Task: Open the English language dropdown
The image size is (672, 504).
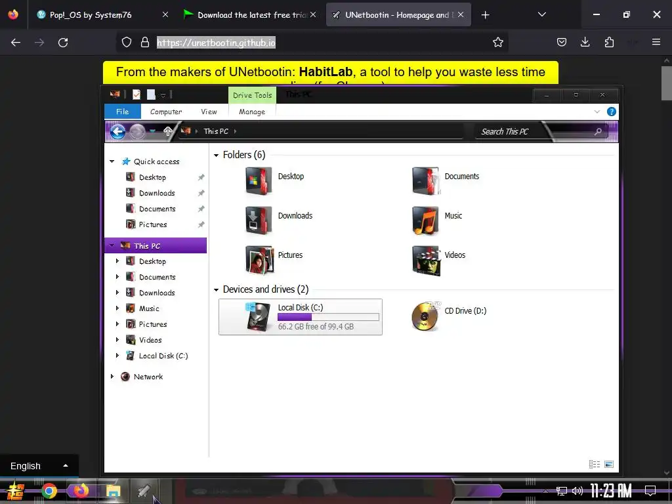Action: [39, 466]
